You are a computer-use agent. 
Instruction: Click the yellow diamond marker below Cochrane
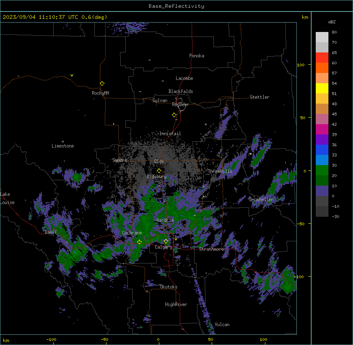point(139,242)
